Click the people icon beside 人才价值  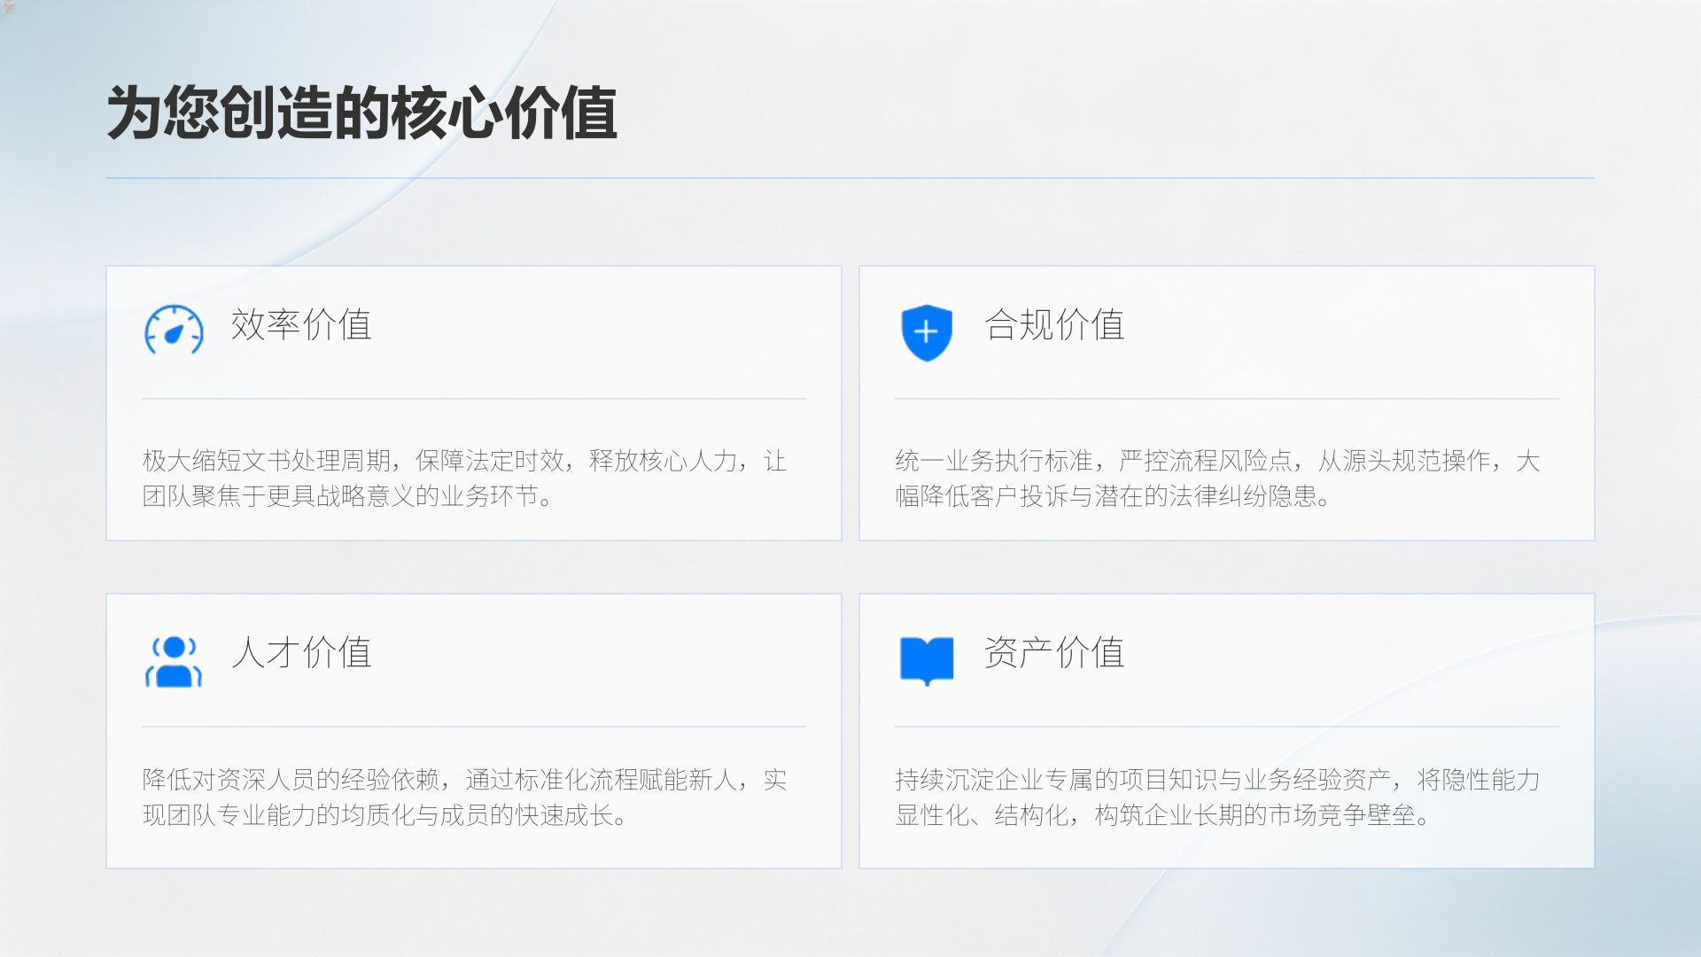click(174, 661)
